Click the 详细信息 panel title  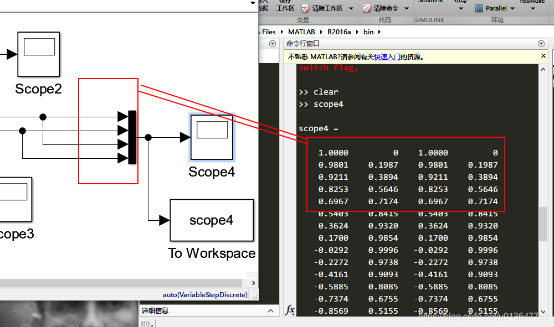(x=155, y=311)
